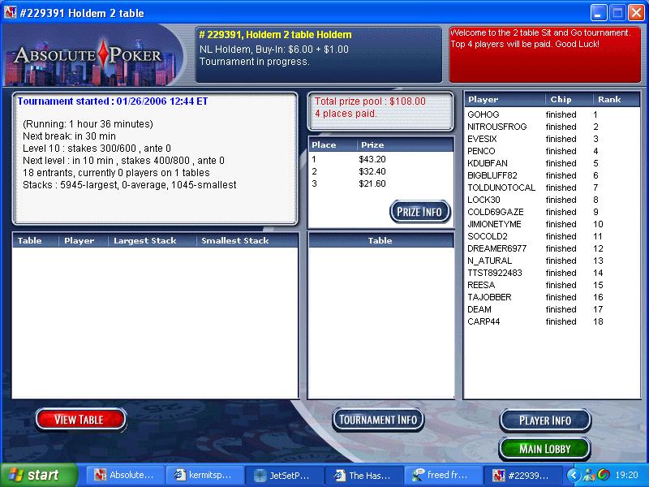Screen dimensions: 649x487
Task: Click the red welcome message box
Action: 544,54
